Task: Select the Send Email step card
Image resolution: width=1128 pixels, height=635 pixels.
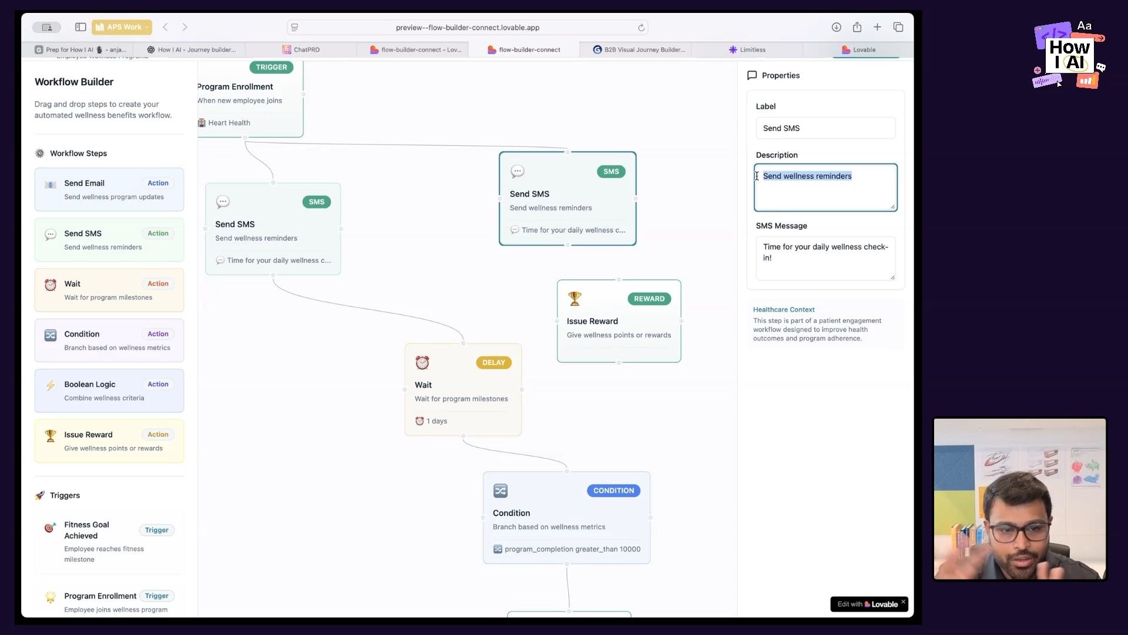Action: (x=109, y=189)
